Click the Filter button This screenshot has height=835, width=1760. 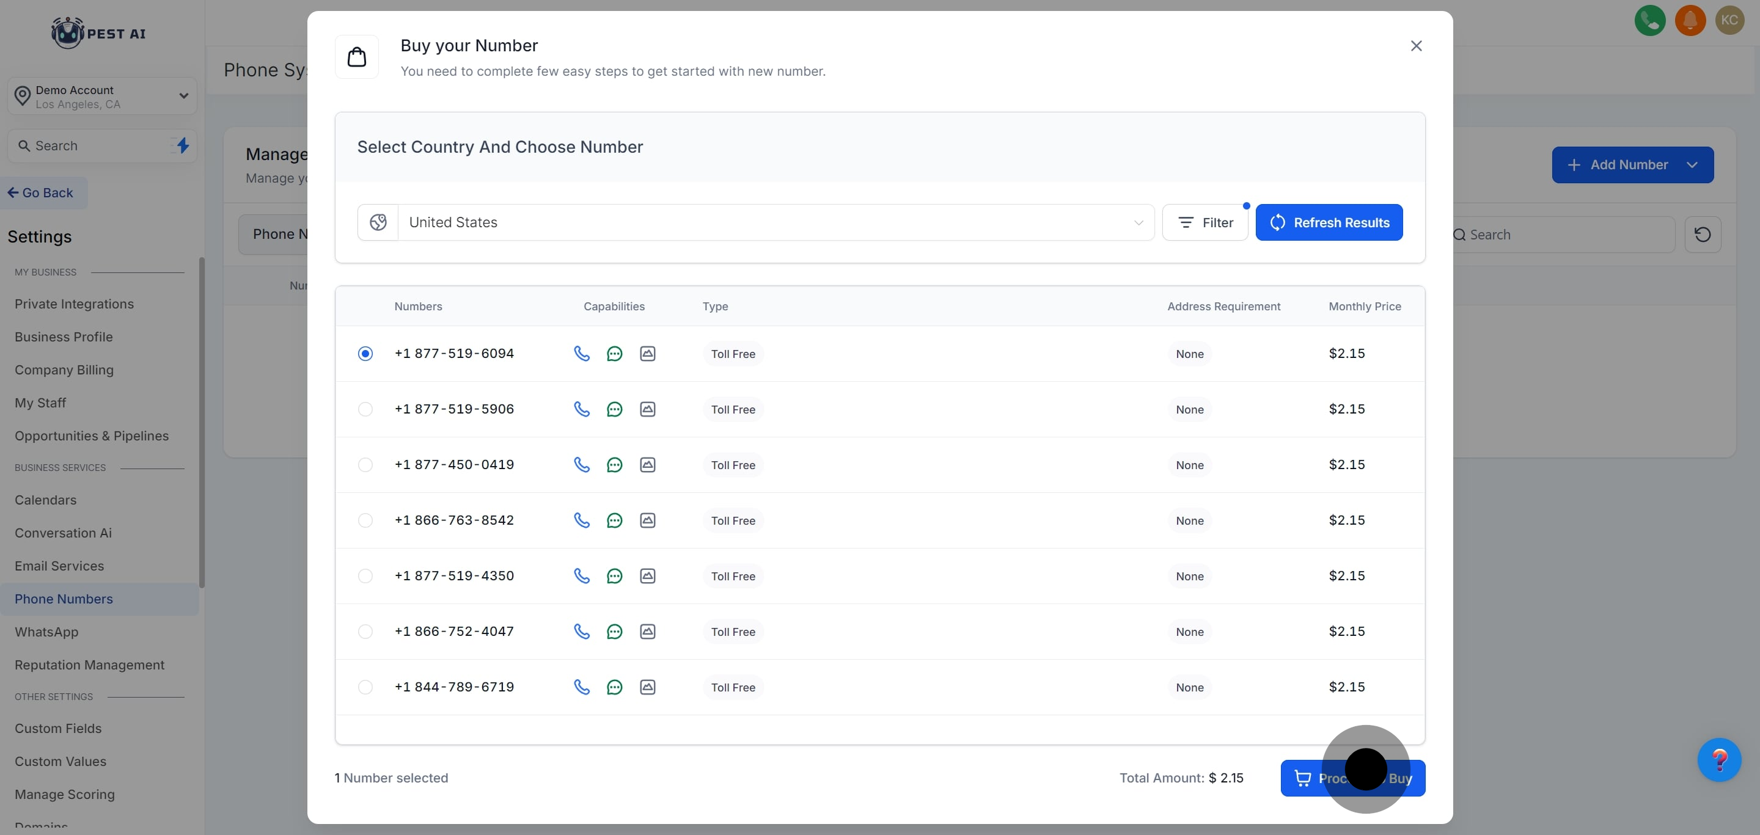1204,222
